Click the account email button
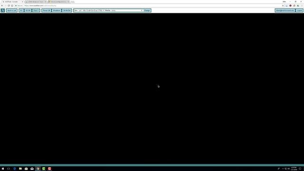 click(285, 10)
